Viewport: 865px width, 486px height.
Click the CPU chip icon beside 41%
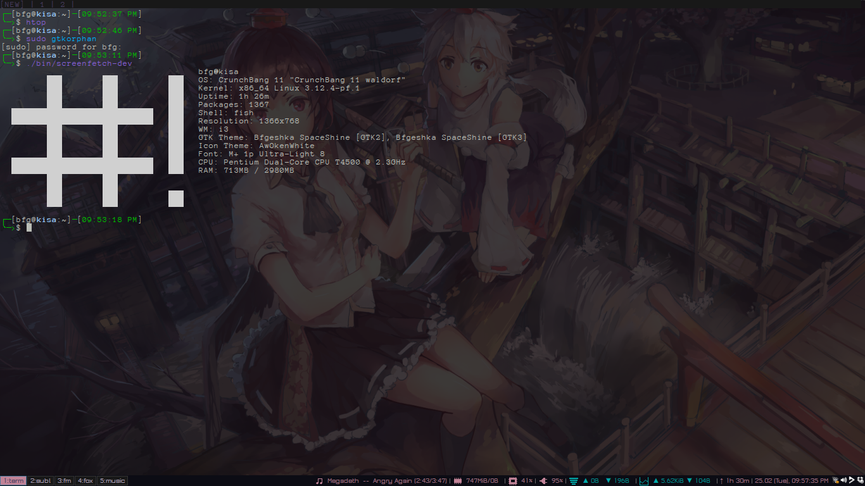tap(514, 481)
